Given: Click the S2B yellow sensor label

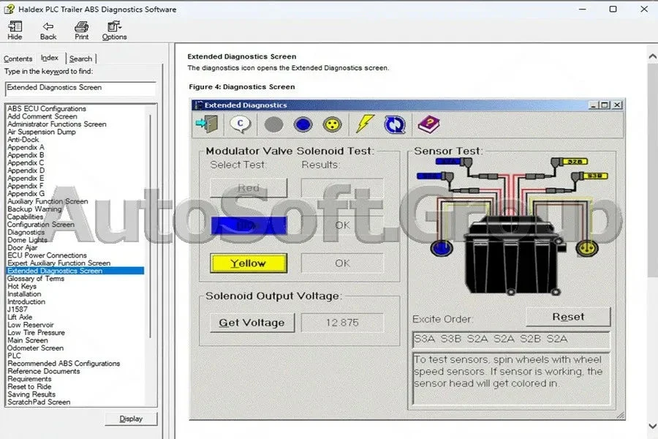Looking at the screenshot, I should point(575,162).
